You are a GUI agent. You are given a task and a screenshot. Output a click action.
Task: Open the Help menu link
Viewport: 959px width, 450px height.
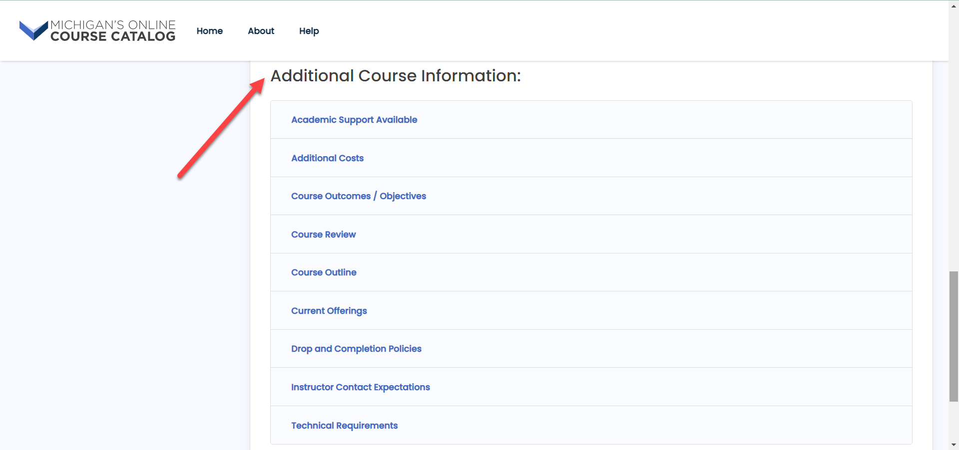(309, 31)
